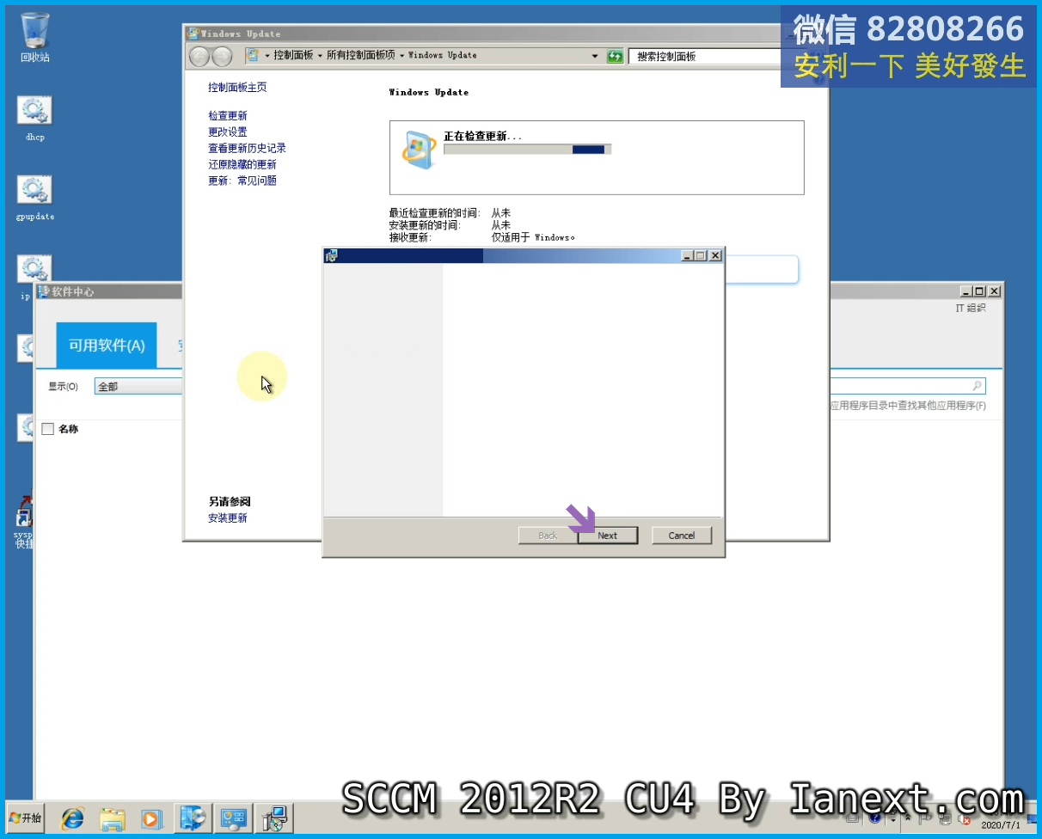Open the address bar history dropdown

pyautogui.click(x=595, y=56)
